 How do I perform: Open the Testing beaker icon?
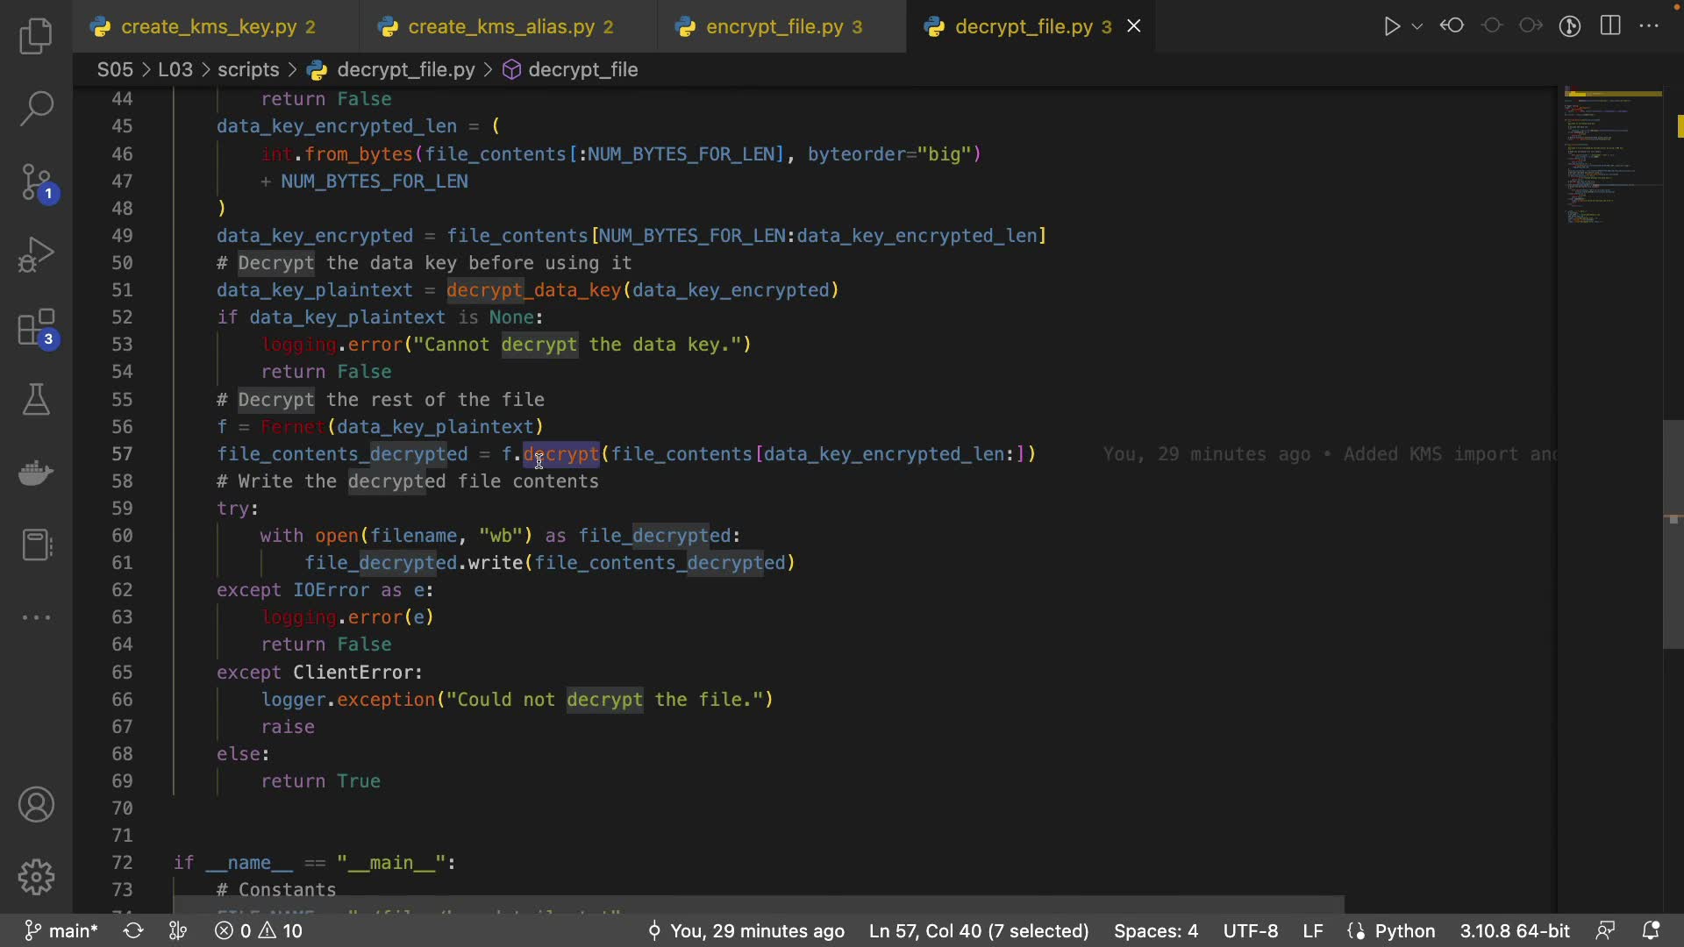(x=36, y=400)
